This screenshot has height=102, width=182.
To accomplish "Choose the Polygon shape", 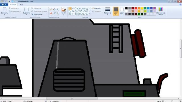I will [84, 8].
